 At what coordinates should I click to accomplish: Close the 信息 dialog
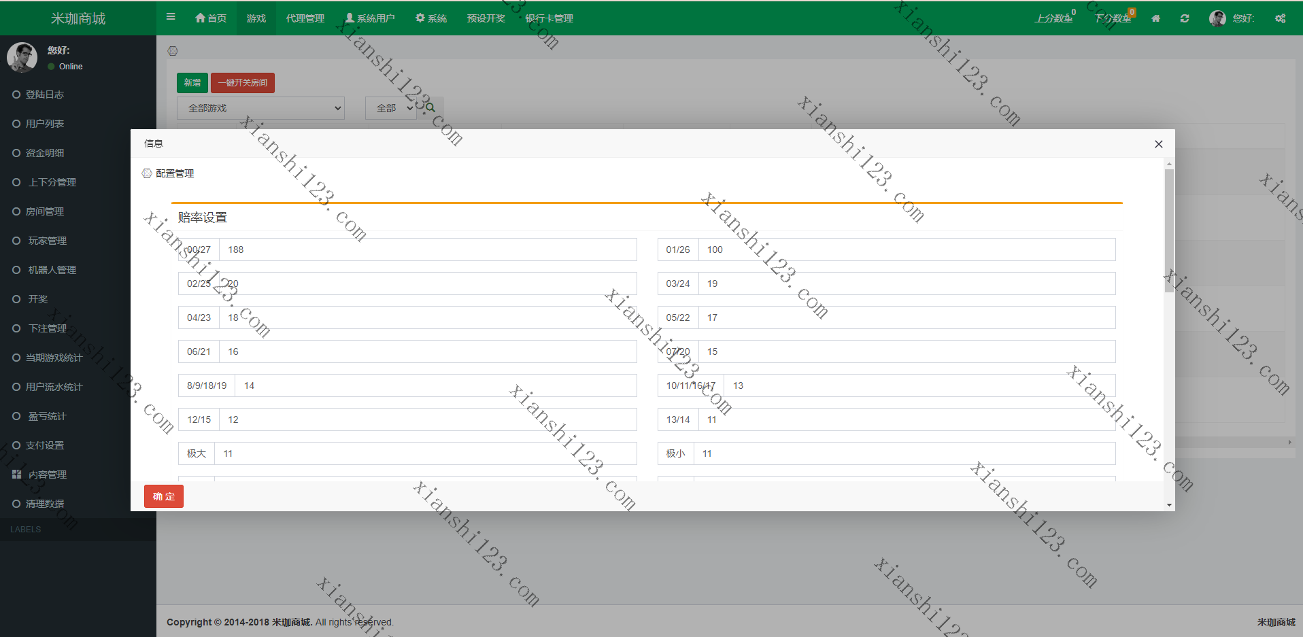1159,144
